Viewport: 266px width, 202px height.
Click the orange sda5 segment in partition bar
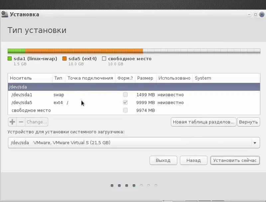click(84, 51)
